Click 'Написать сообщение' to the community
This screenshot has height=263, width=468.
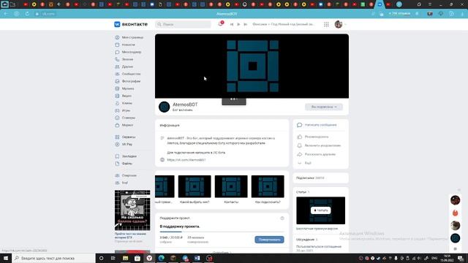coord(317,125)
